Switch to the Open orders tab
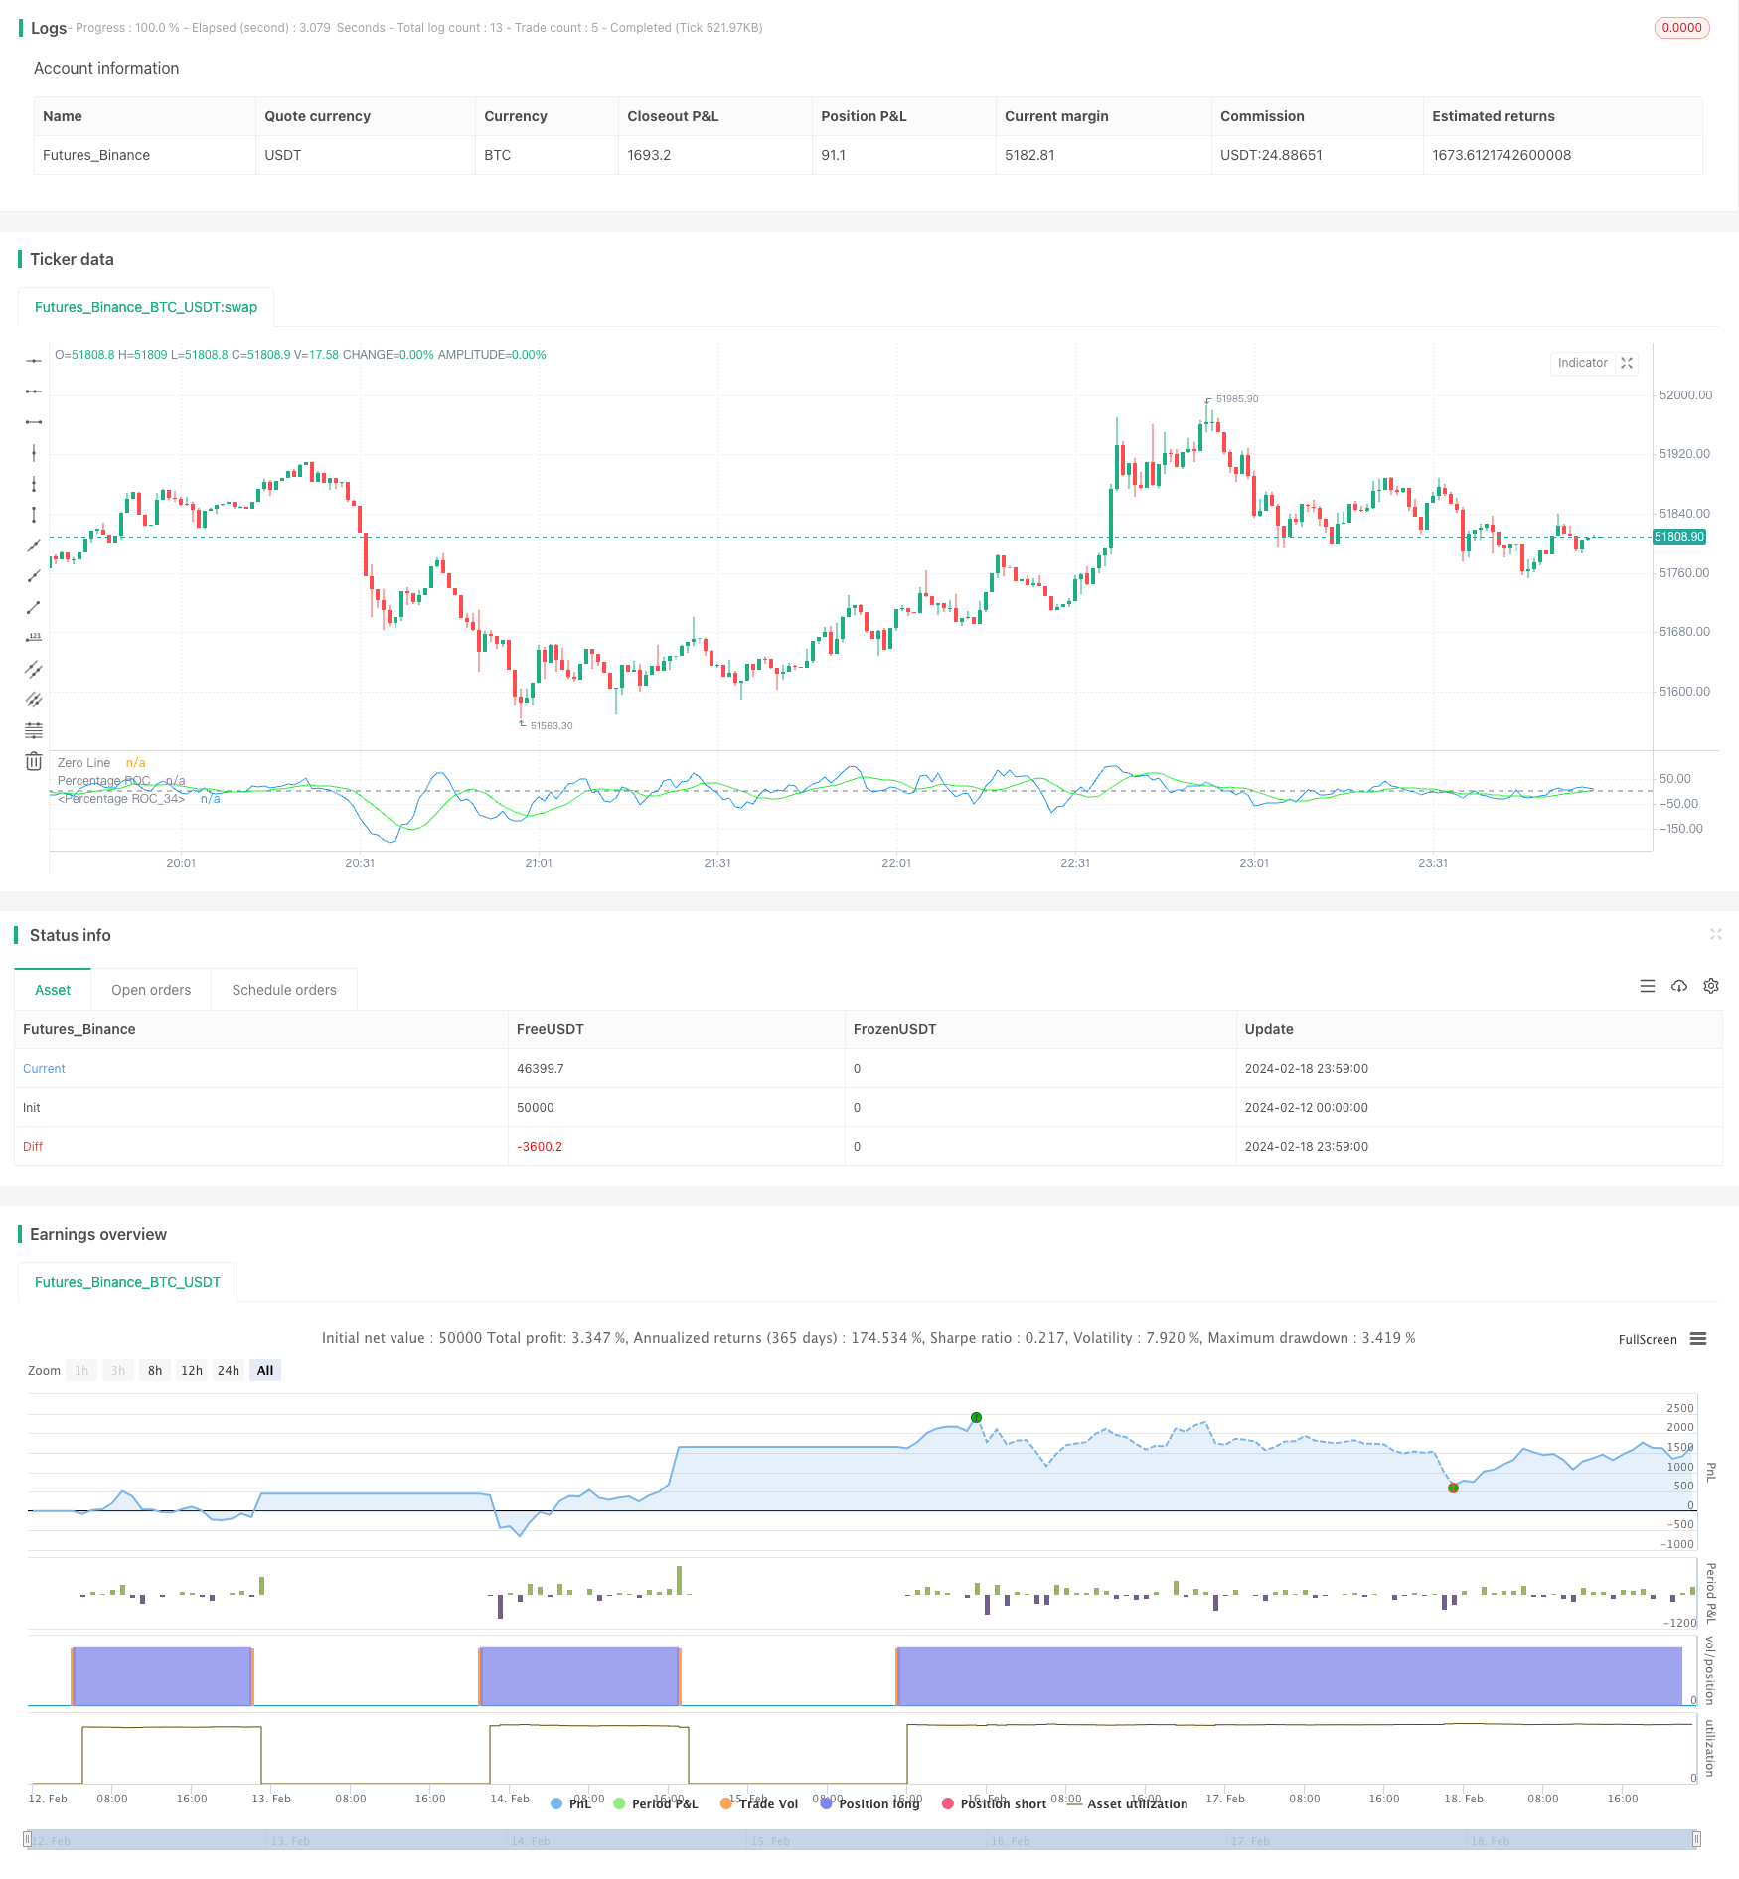The width and height of the screenshot is (1739, 1879). point(151,990)
